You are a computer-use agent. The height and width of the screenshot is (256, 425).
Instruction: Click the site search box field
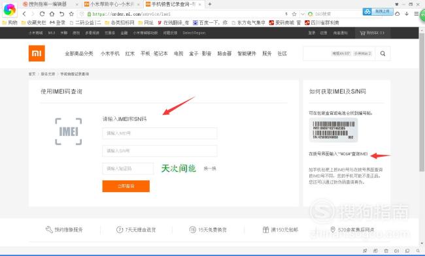tap(339, 54)
